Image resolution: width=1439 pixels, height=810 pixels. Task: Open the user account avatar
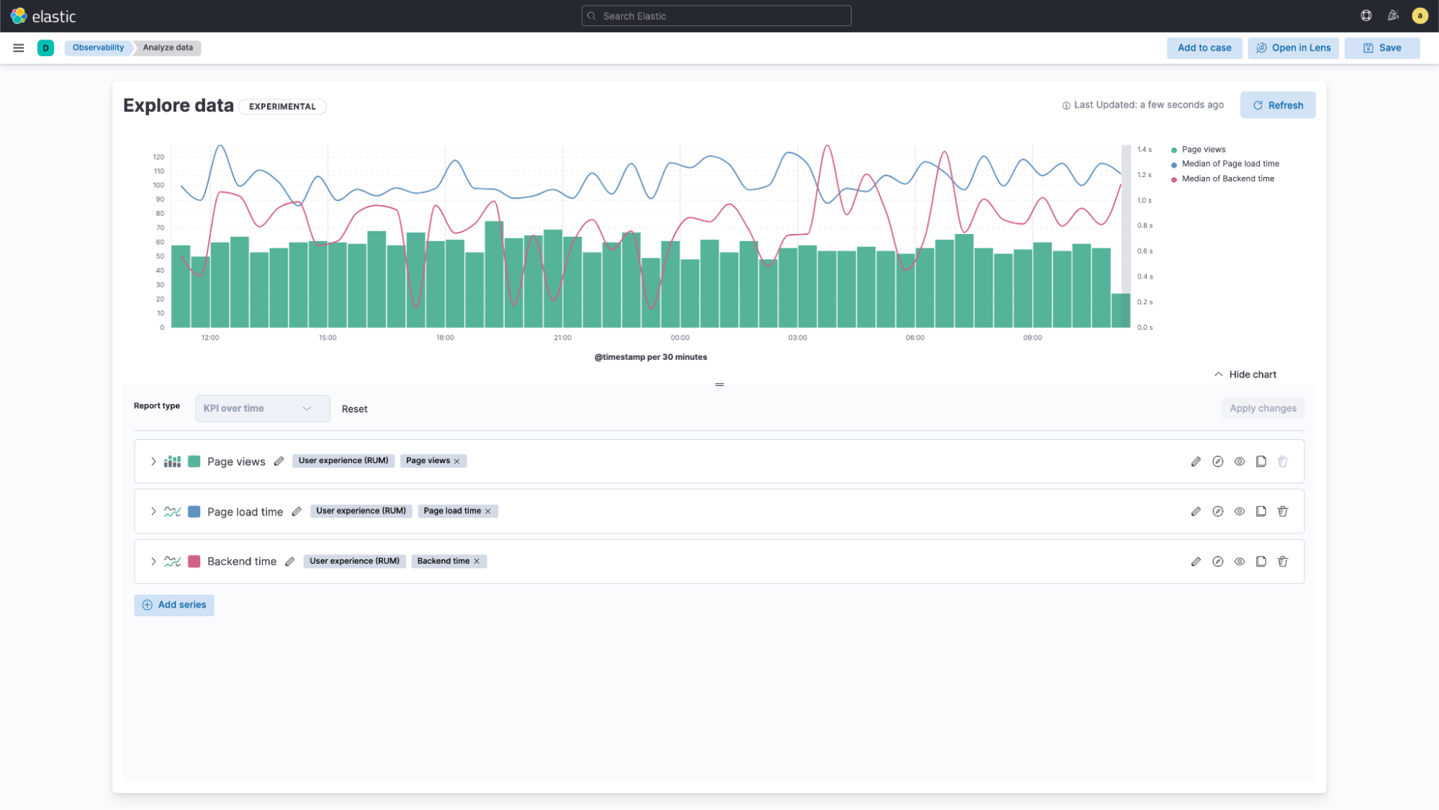(x=1420, y=16)
